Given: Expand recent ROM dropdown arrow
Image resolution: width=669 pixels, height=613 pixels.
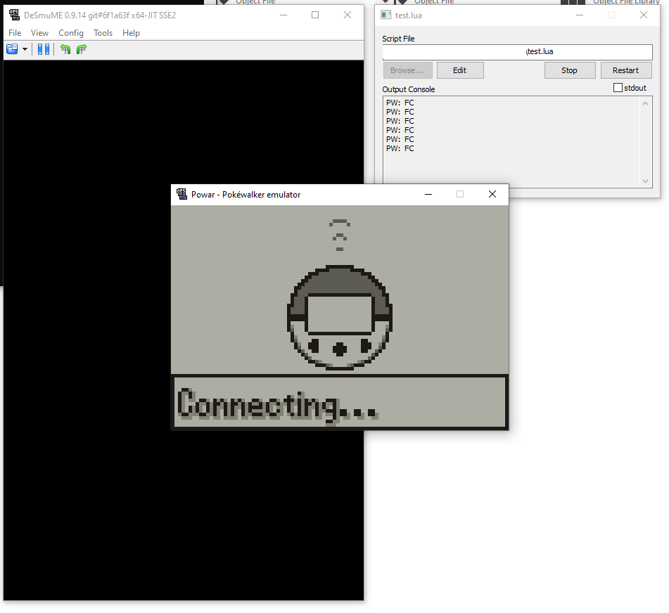Looking at the screenshot, I should pyautogui.click(x=25, y=49).
